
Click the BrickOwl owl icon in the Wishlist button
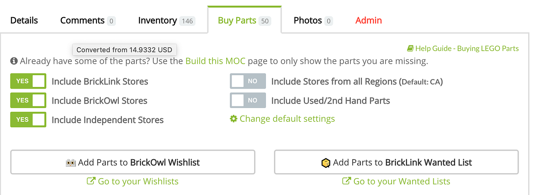pyautogui.click(x=71, y=163)
